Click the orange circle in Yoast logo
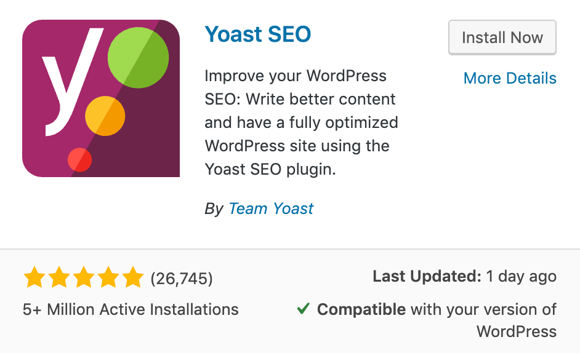 click(105, 116)
